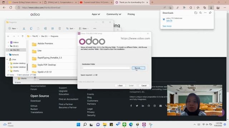This screenshot has height=128, width=229.
Task: Click the Rename icon in File Explorer
Action: click(45, 28)
